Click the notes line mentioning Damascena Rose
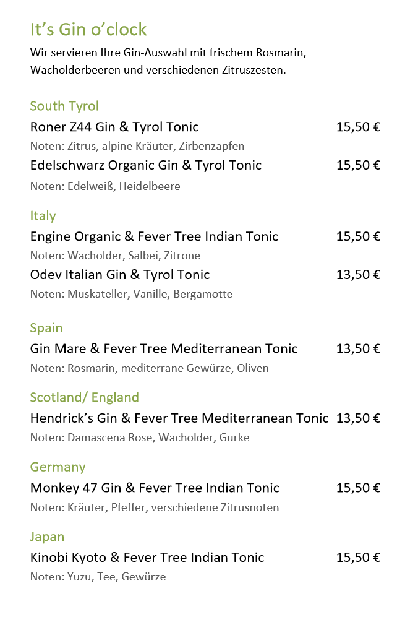 (x=140, y=438)
